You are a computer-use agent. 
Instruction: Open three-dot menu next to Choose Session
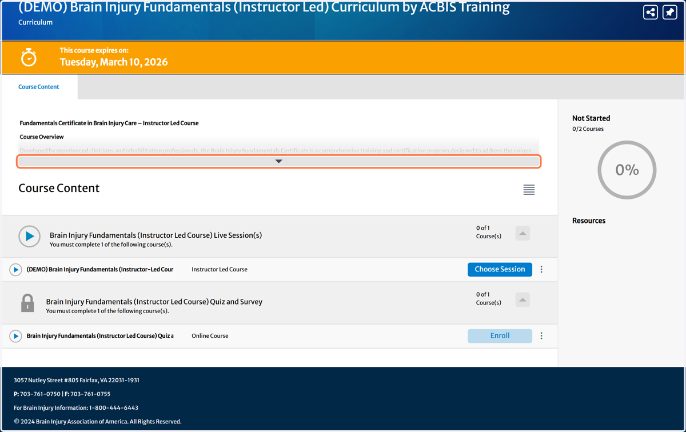pos(541,269)
